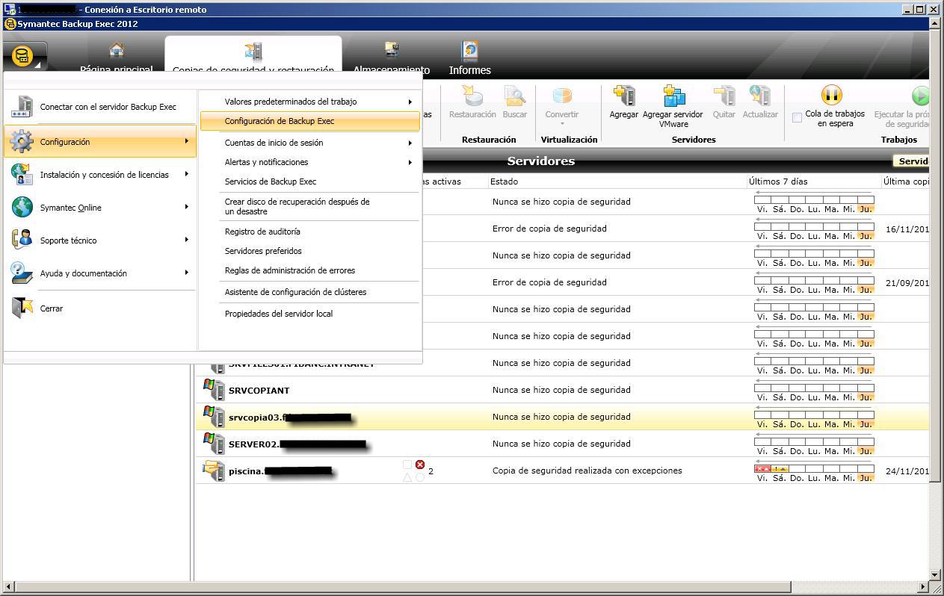The height and width of the screenshot is (596, 944).
Task: Open Reglas de administración de errores
Action: coord(309,270)
